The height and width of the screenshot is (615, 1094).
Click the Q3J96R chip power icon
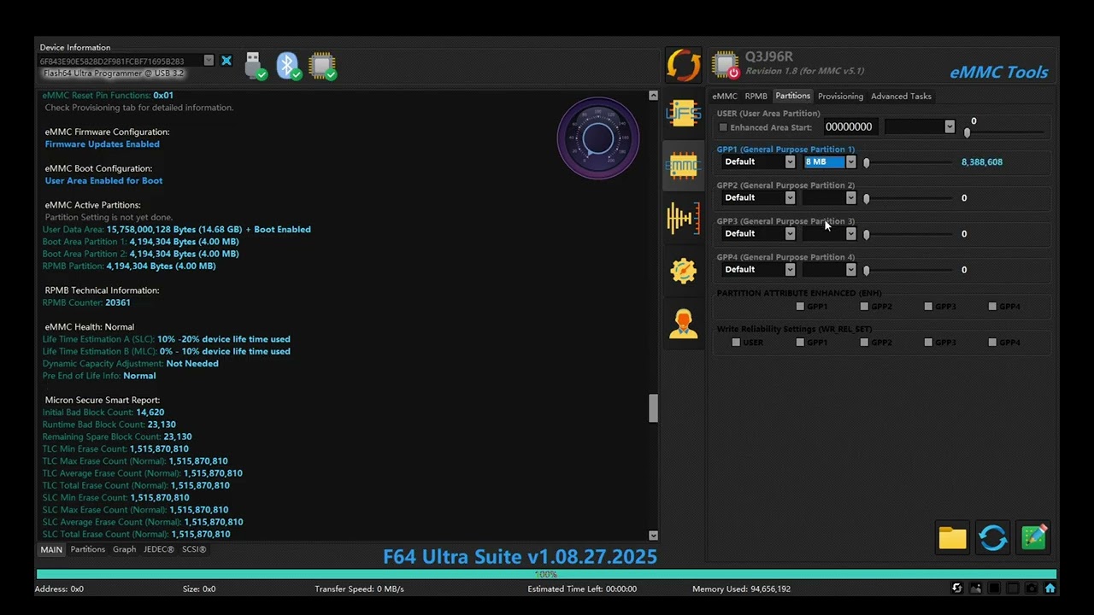pyautogui.click(x=726, y=65)
